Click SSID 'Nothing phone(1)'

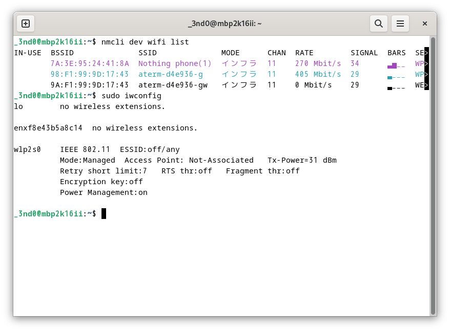tap(175, 63)
